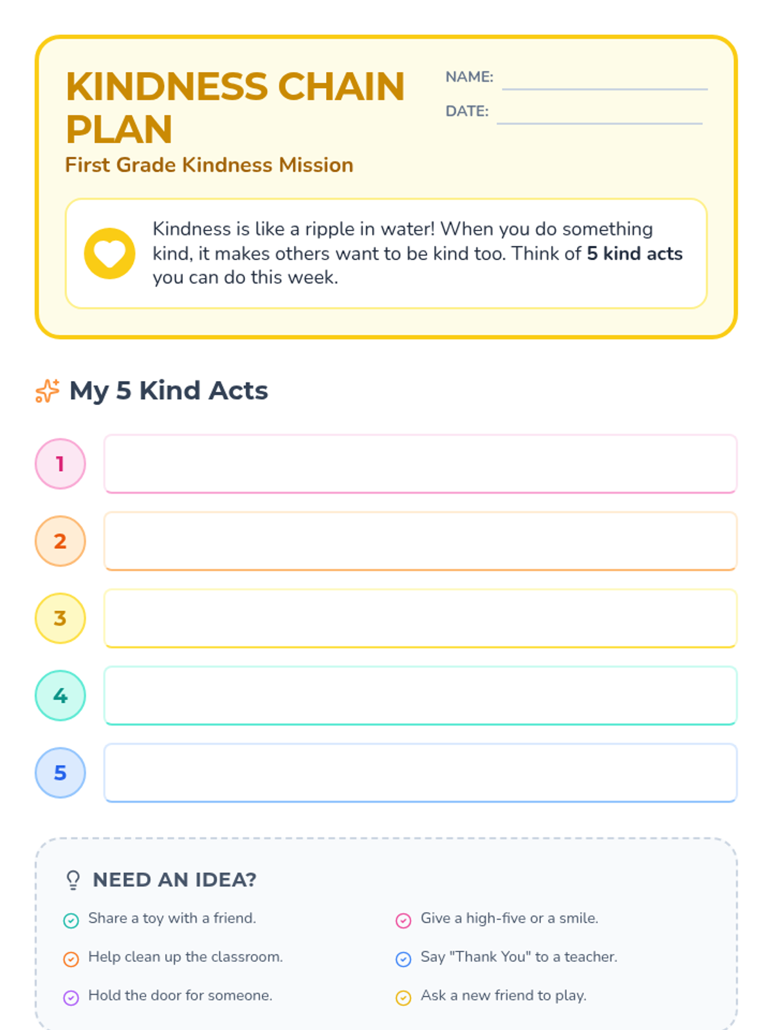Check the circle beside Hold the door
The image size is (772, 1030).
tap(71, 997)
